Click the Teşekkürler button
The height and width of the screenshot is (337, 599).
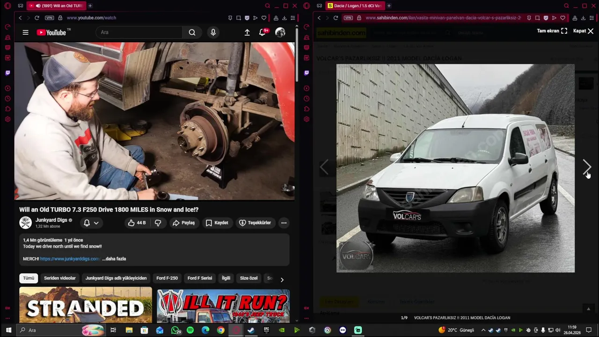(255, 223)
